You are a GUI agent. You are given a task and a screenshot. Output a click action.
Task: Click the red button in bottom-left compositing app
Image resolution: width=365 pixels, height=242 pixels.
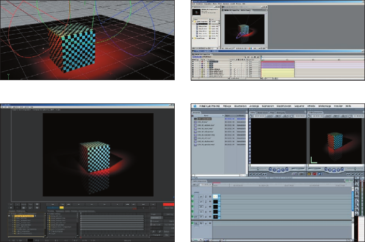(169, 204)
